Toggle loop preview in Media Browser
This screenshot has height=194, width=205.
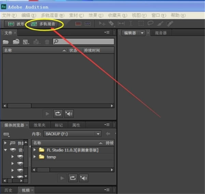tap(73, 178)
